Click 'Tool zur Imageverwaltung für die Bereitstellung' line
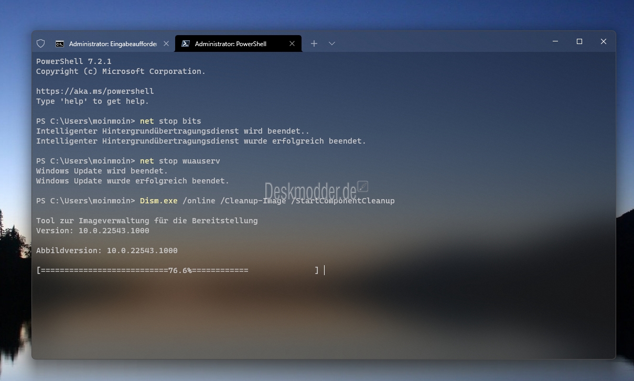Image resolution: width=634 pixels, height=381 pixels. (x=147, y=221)
